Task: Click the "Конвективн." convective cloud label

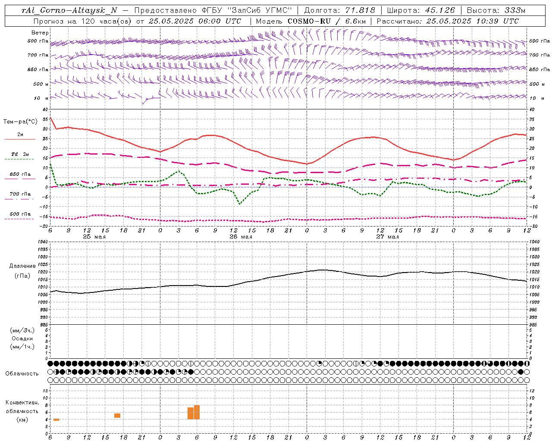Action: click(22, 403)
